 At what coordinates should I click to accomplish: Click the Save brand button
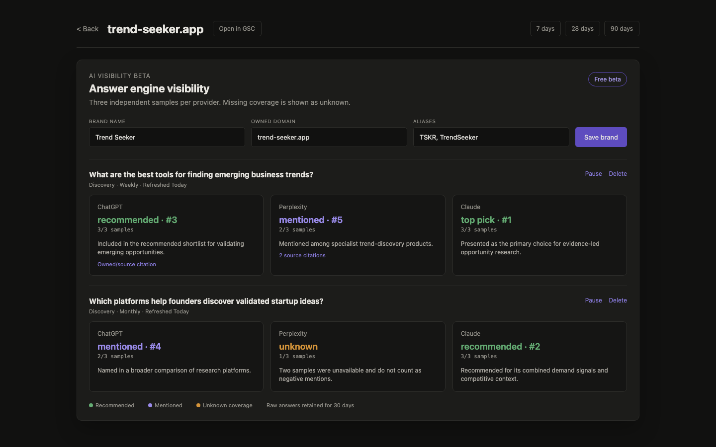tap(601, 137)
